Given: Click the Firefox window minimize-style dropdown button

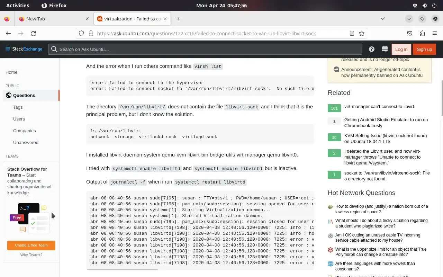Looking at the screenshot, I should tap(409, 19).
